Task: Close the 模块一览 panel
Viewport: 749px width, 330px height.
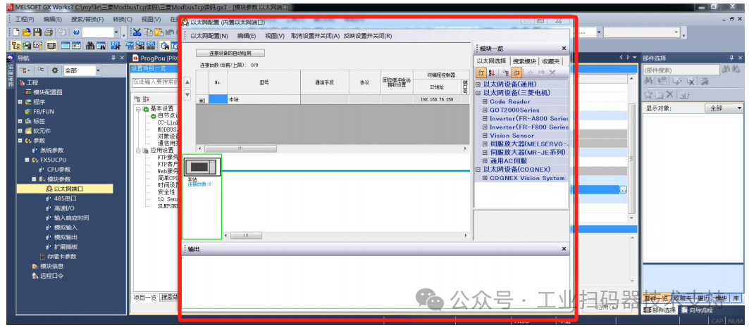Action: tap(564, 49)
